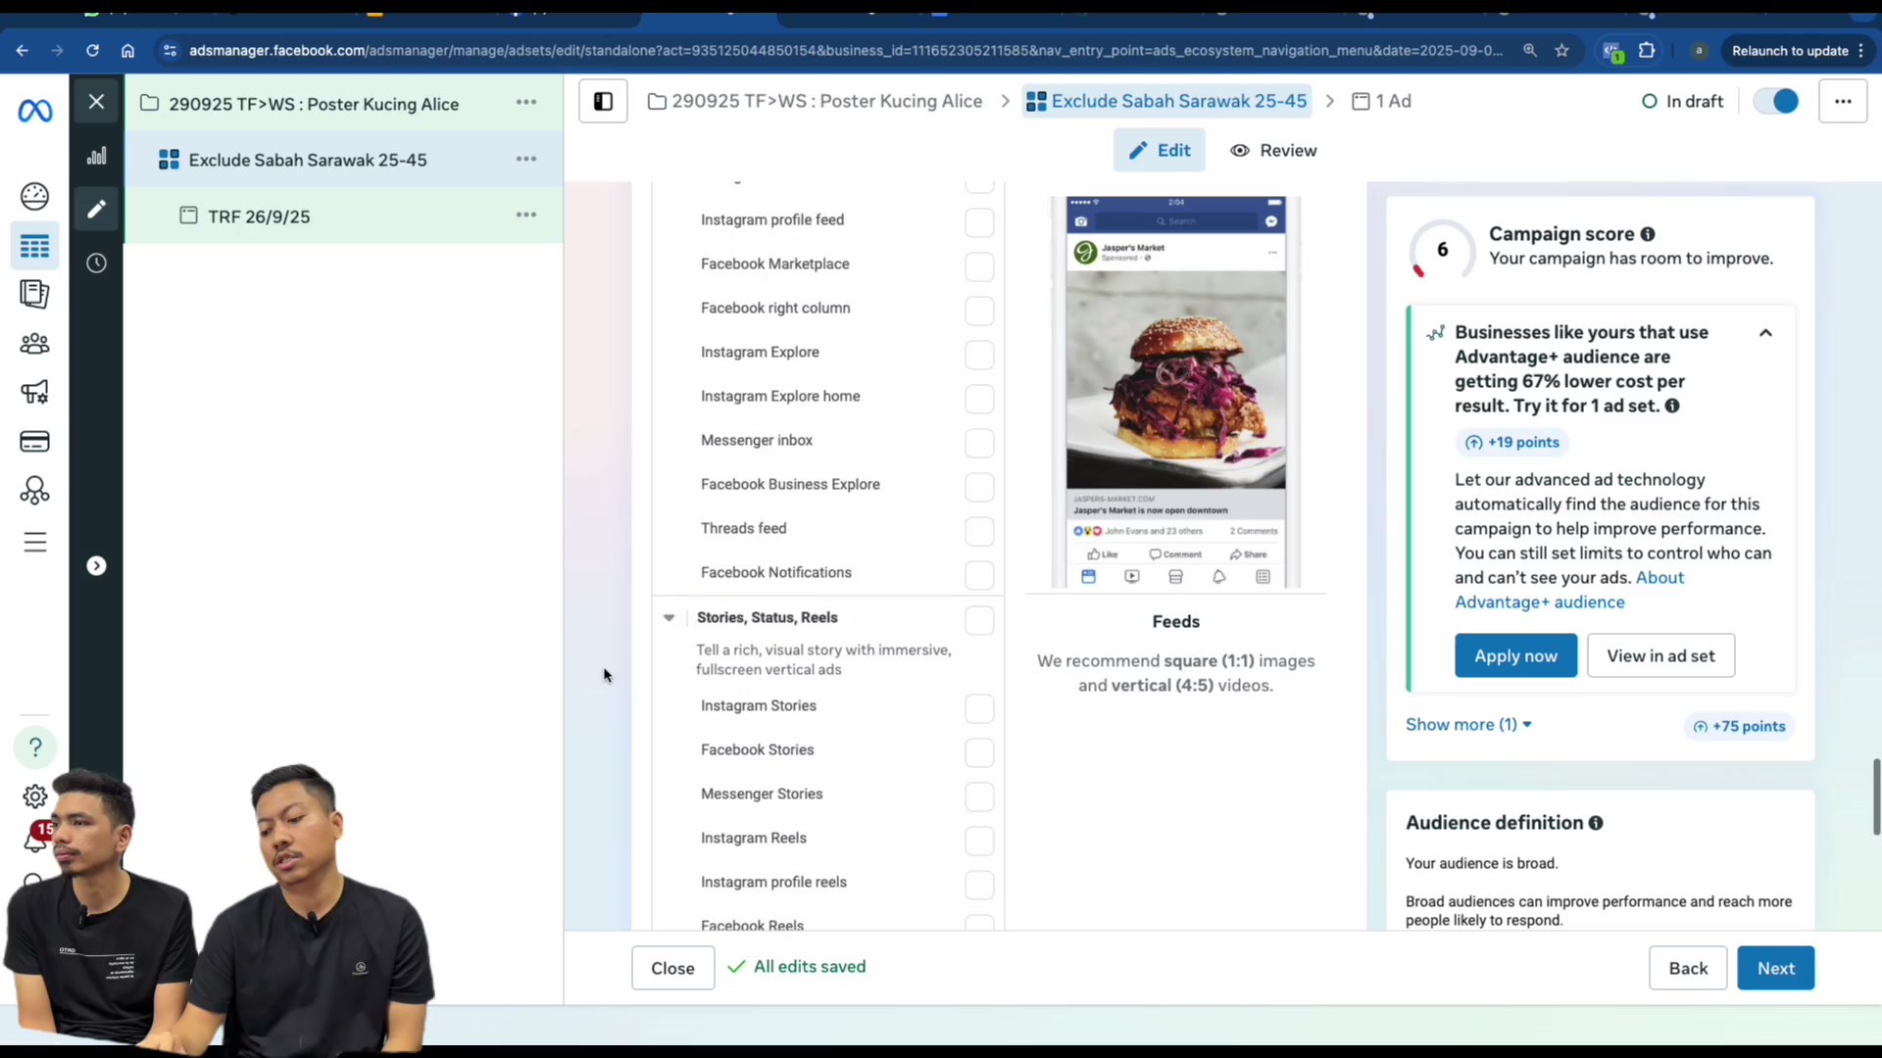Viewport: 1882px width, 1058px height.
Task: Open audiences people icon in sidebar
Action: click(34, 344)
